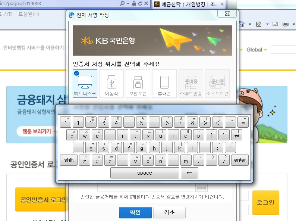Select the 보안토큰 storage option
Viewport: 296px width, 221px height.
pos(138,84)
